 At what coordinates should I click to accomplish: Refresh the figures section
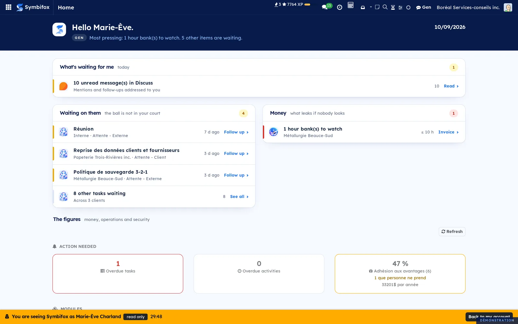pyautogui.click(x=452, y=232)
